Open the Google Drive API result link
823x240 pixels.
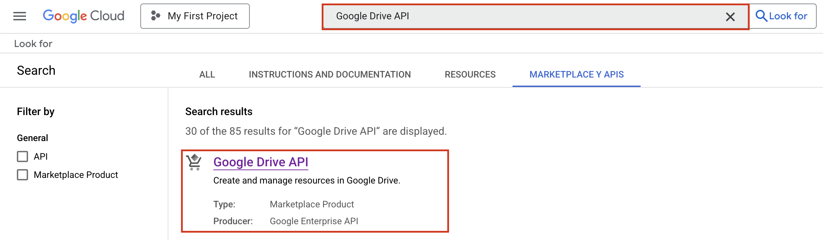[x=261, y=162]
